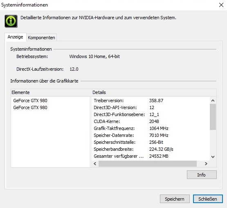Select the Gesamter verfügbarer row
This screenshot has height=208, width=227.
tap(151, 156)
